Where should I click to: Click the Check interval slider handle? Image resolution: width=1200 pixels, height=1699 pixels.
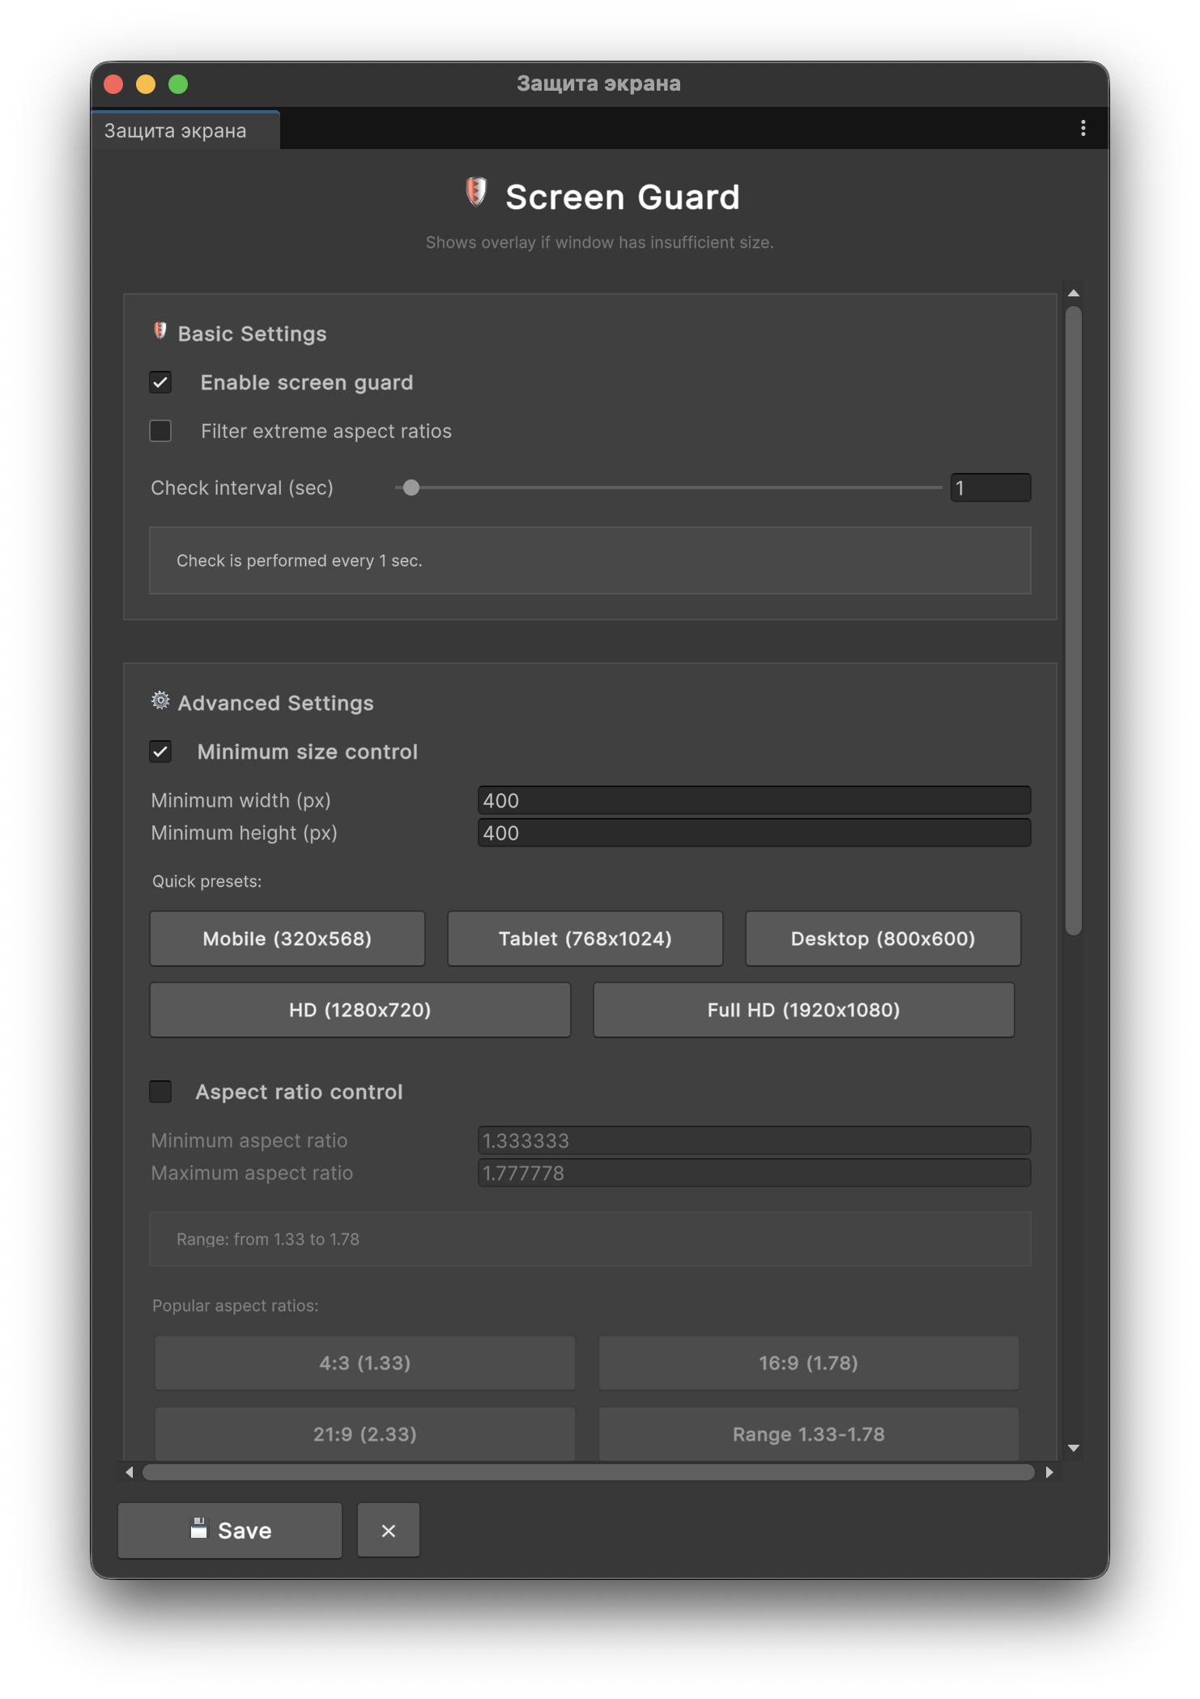(x=411, y=488)
